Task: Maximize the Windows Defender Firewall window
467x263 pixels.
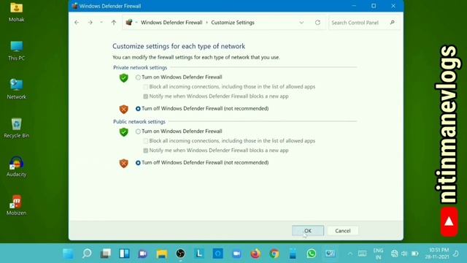Action: coord(374,6)
